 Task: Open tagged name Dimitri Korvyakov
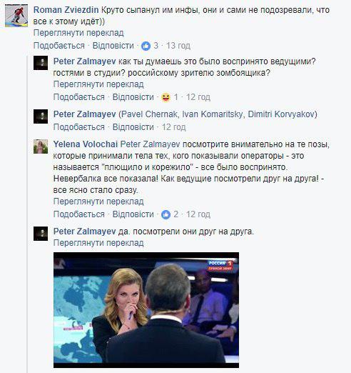281,114
